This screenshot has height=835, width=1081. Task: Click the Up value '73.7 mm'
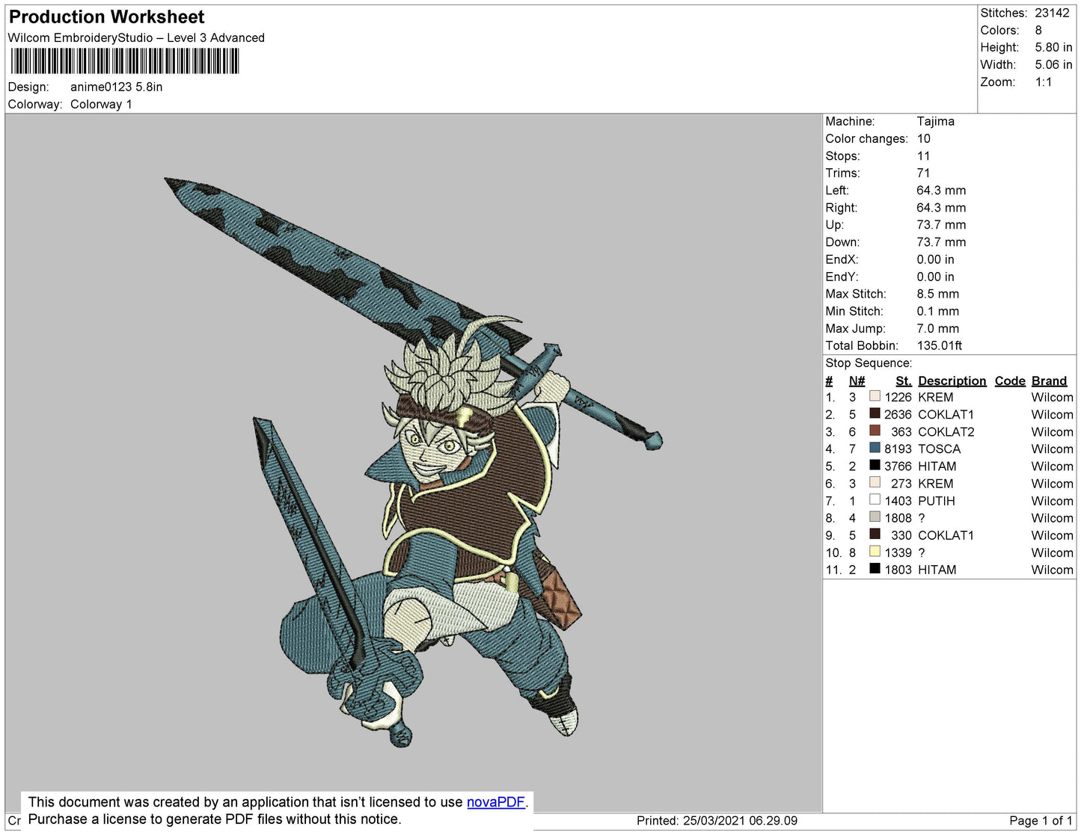coord(941,224)
